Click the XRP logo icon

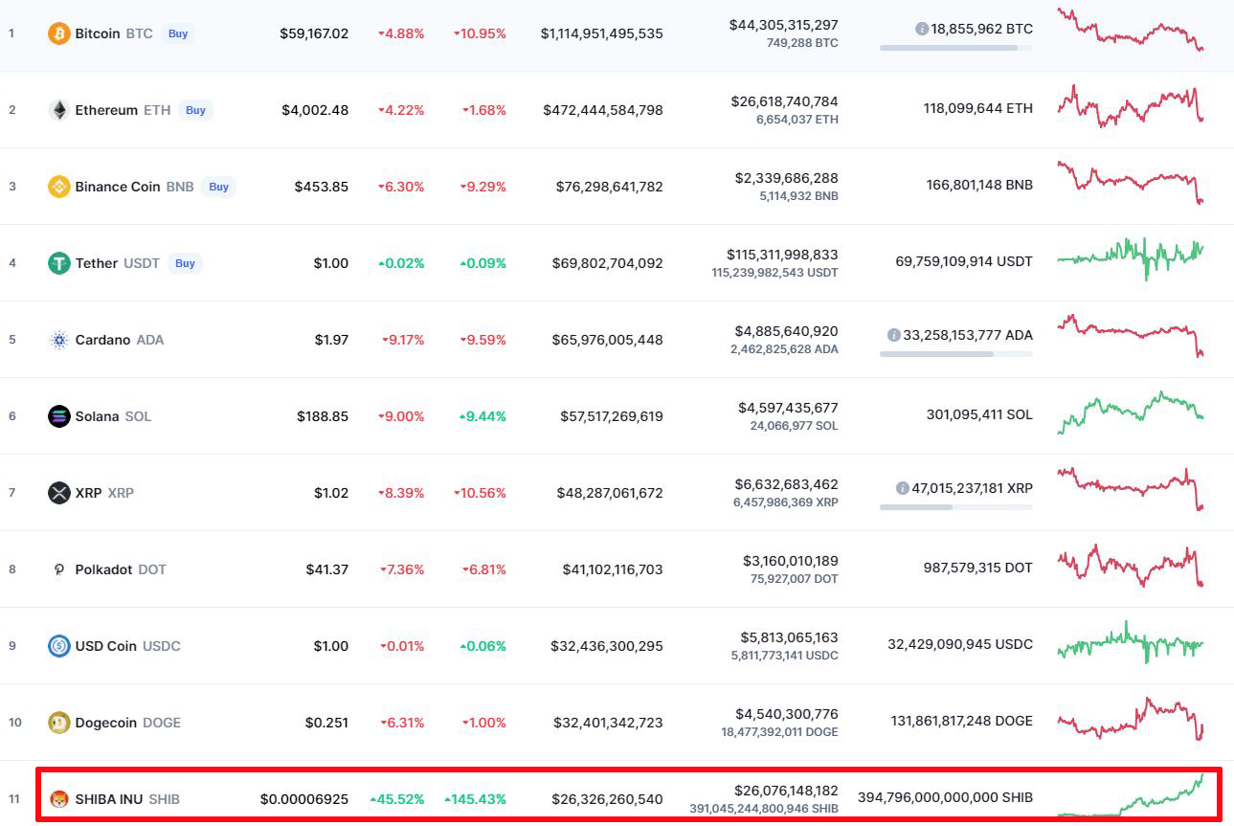(x=59, y=493)
